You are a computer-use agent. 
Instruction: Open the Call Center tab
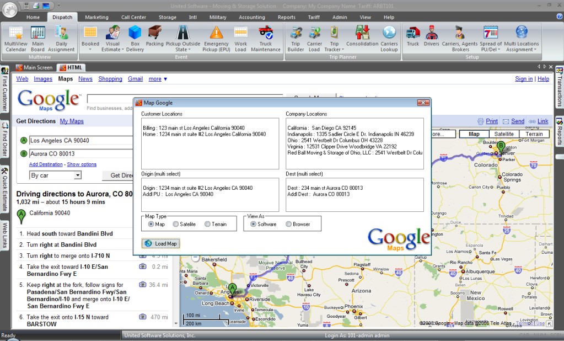133,17
